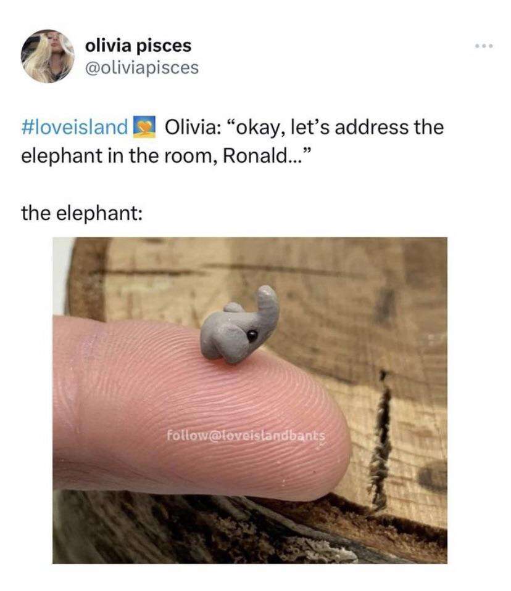Click the Love Island heart emoji icon
Viewport: 511px width, 591px height.
point(144,127)
